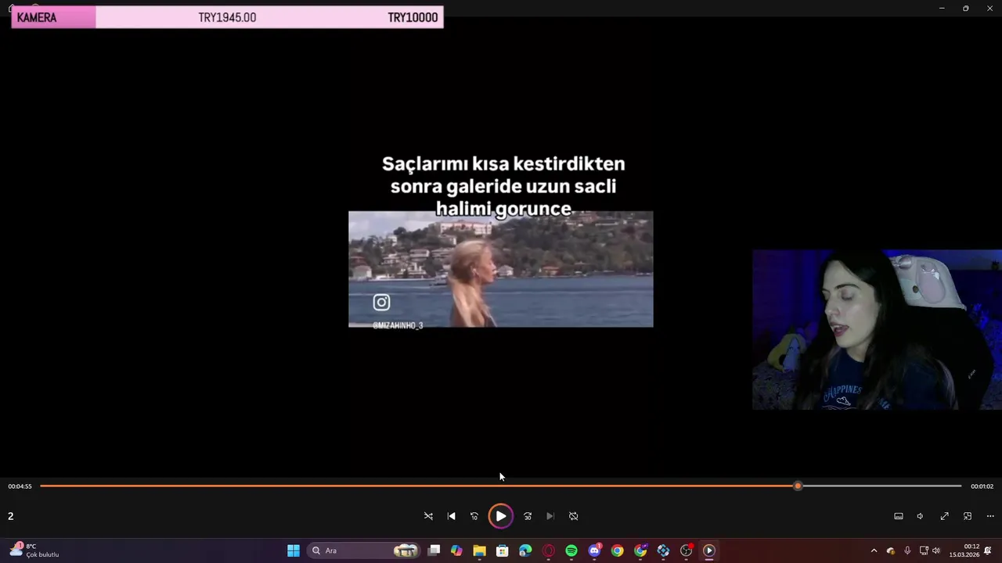Click the media title "2"
The image size is (1002, 563).
(x=11, y=516)
